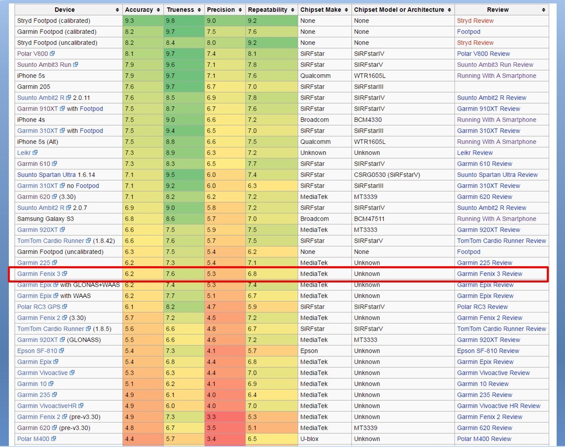Open the Polar V800 Review link
The height and width of the screenshot is (447, 565).
tap(483, 54)
